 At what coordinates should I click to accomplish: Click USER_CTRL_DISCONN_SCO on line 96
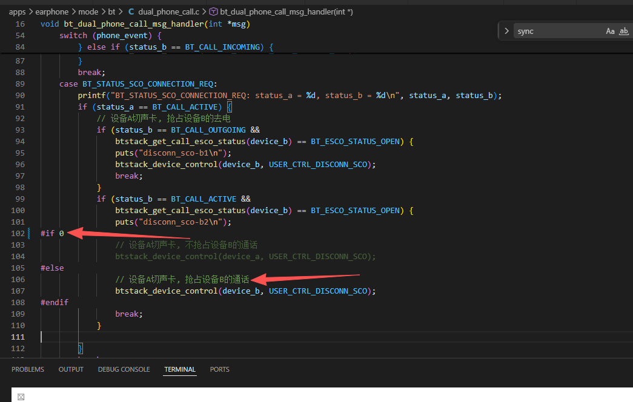tap(318, 164)
